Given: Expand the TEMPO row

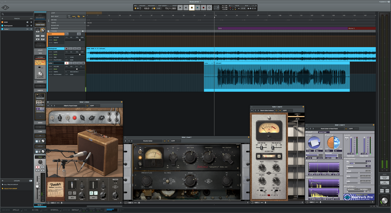Looking at the screenshot, I should (x=85, y=22).
